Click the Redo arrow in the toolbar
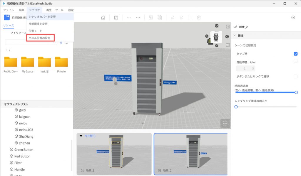 click(138, 17)
